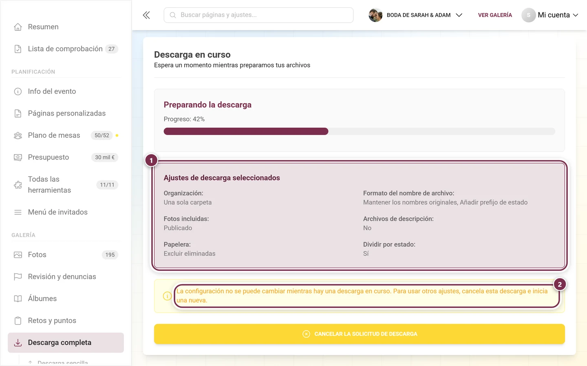This screenshot has width=587, height=366.
Task: Click the Info del evento info icon
Action: point(18,91)
